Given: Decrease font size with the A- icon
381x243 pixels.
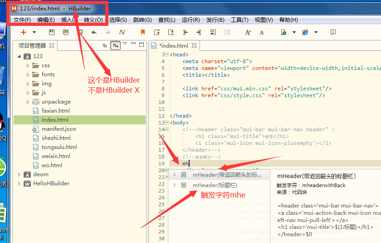Looking at the screenshot, I should pos(262,32).
